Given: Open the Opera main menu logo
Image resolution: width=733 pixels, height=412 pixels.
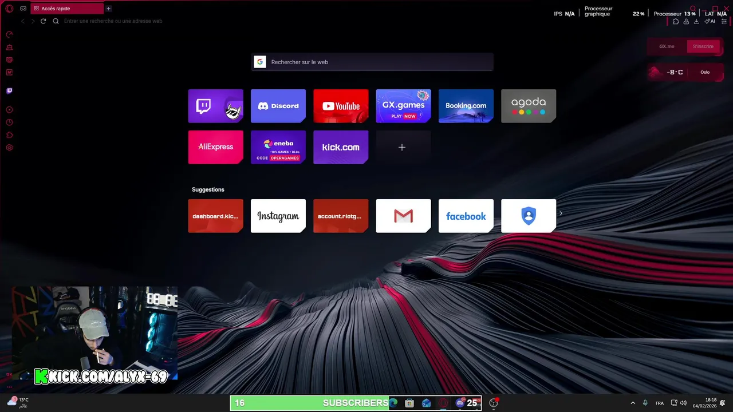Looking at the screenshot, I should 9,9.
